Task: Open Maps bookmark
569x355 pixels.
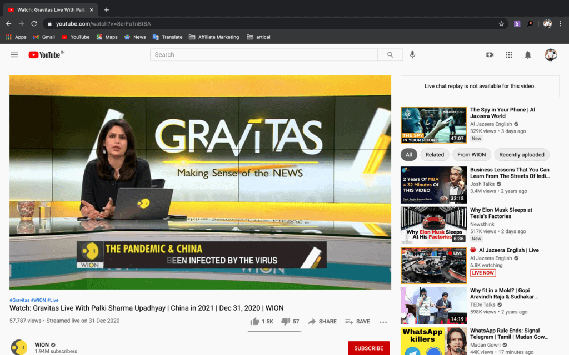Action: 107,37
